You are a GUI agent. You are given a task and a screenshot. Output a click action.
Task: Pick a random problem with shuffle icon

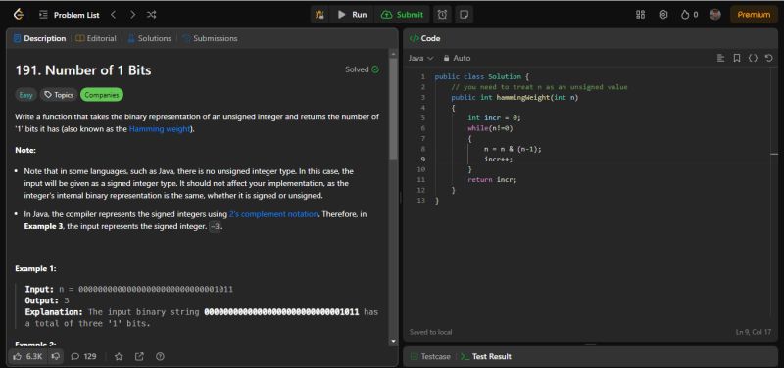[x=152, y=15]
